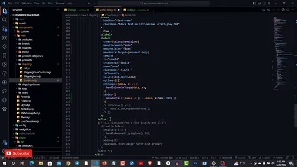Open the Accounts menu icon
This screenshot has height=167, width=297.
tap(4, 142)
